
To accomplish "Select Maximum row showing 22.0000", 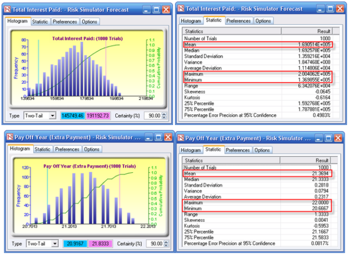I will 257,203.
